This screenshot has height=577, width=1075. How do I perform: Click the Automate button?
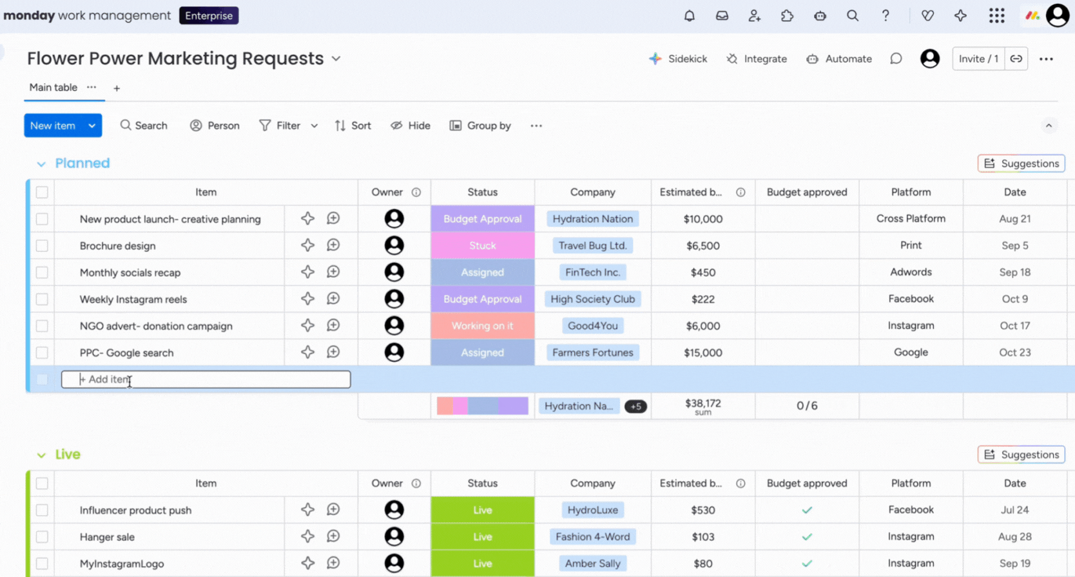coord(839,59)
